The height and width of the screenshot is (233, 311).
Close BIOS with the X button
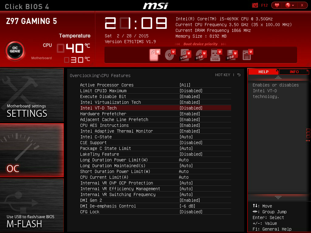coord(302,5)
